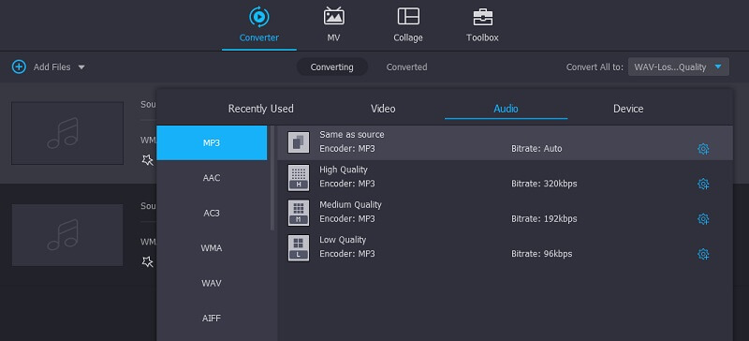Switch to the Video format tab
The height and width of the screenshot is (341, 749).
pyautogui.click(x=383, y=109)
